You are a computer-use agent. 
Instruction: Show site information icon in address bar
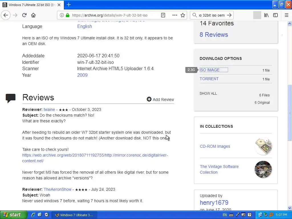coord(62,15)
